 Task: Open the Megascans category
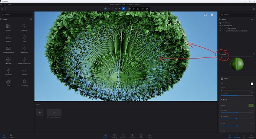[x=24, y=49]
